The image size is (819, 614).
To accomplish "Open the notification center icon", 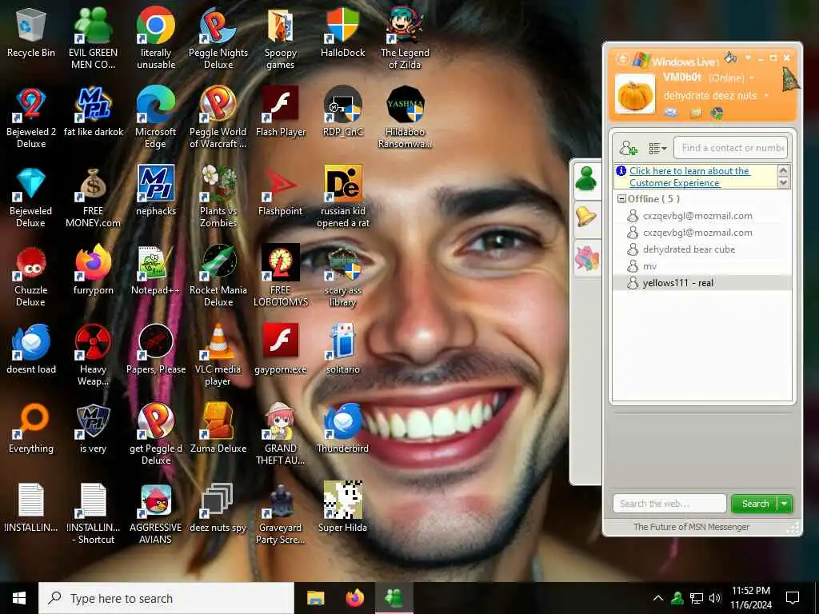I will pyautogui.click(x=793, y=598).
